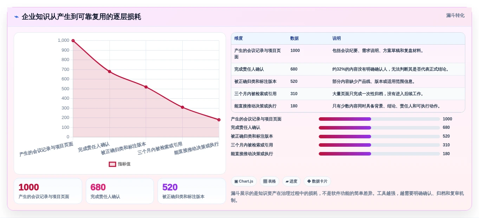
Task: Click the 180 value beside the progress bar
Action: (x=446, y=154)
